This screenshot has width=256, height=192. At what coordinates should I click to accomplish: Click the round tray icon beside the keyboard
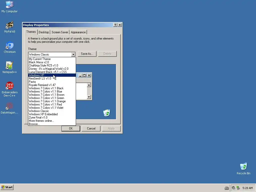click(233, 188)
